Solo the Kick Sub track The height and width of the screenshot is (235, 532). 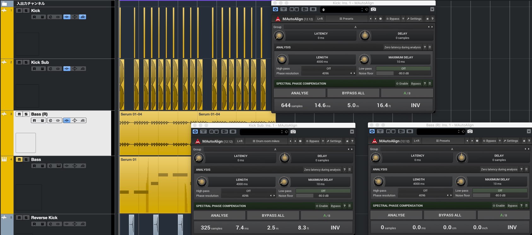pos(26,63)
